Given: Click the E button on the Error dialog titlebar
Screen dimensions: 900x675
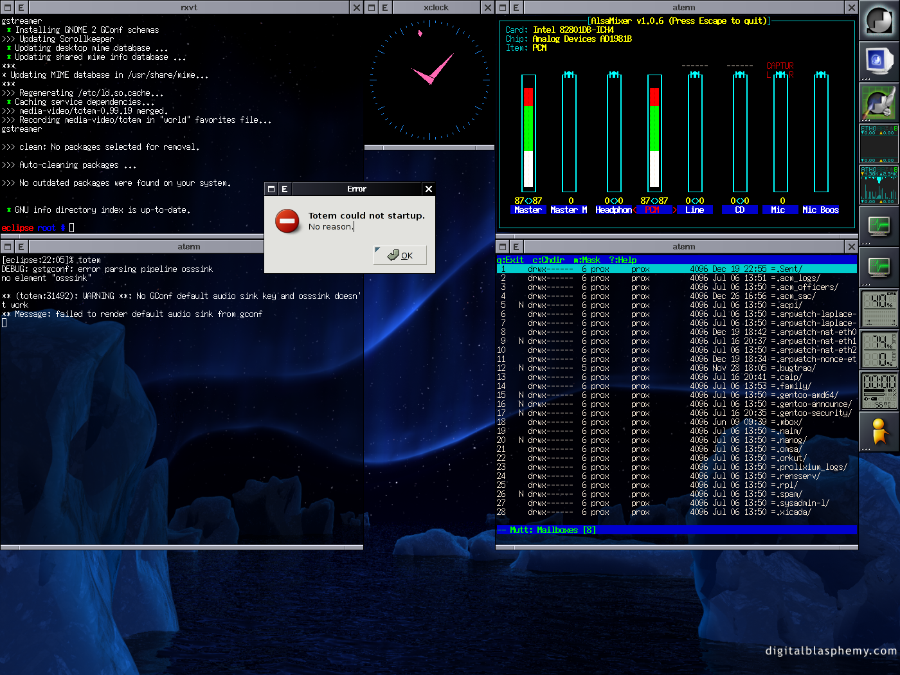Looking at the screenshot, I should coord(285,189).
